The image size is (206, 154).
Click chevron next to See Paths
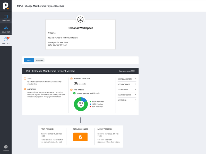[135, 100]
